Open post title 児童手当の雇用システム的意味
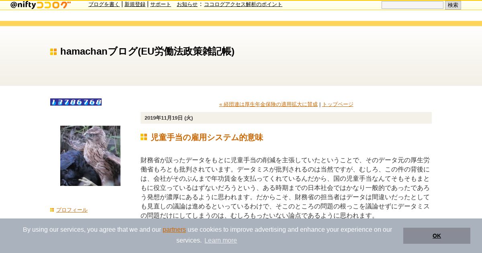 point(207,137)
